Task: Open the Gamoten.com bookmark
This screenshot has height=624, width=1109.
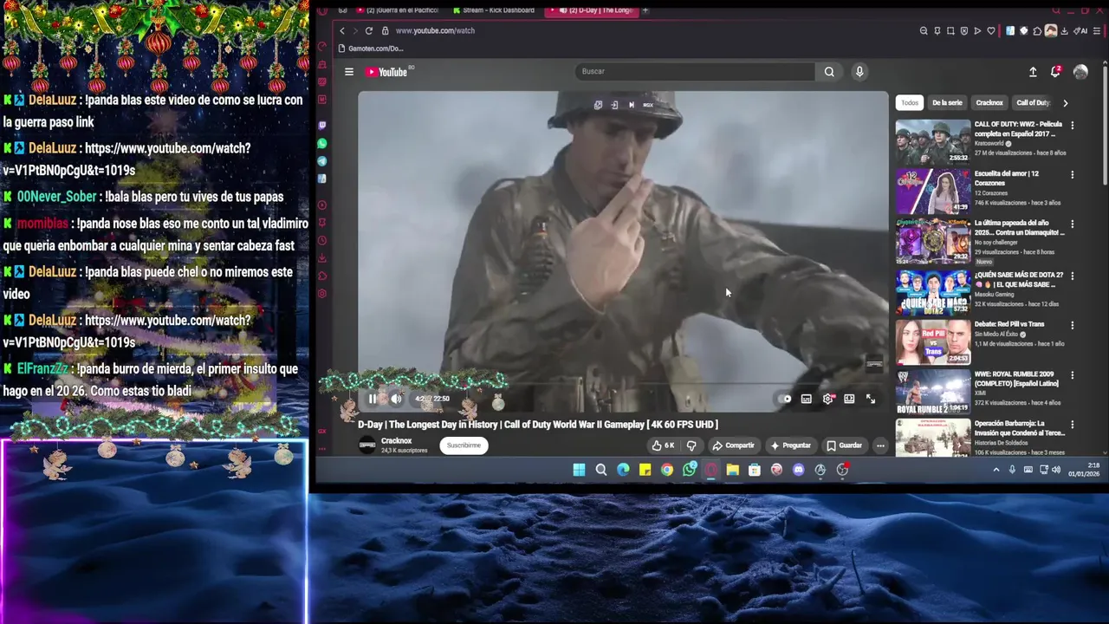Action: [371, 49]
